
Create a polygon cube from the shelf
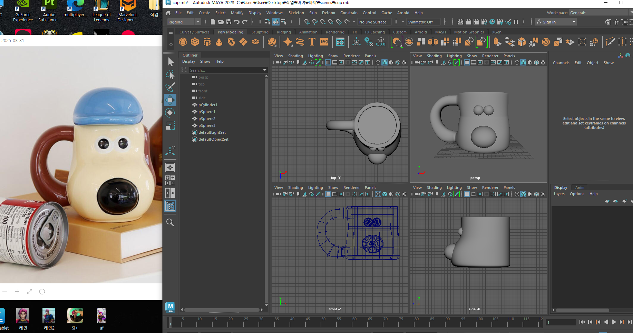(195, 42)
